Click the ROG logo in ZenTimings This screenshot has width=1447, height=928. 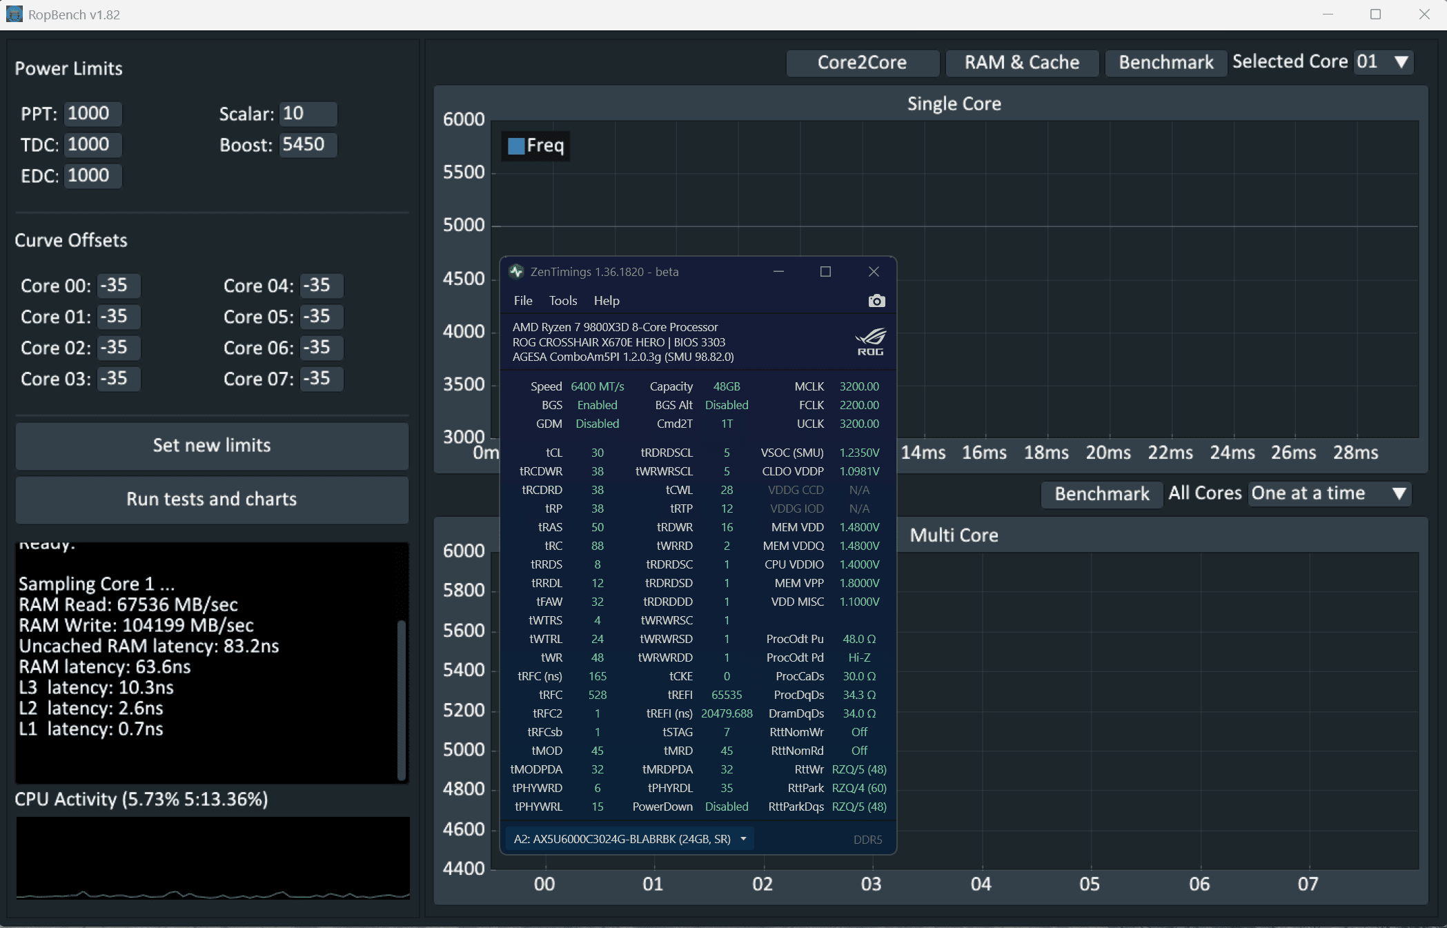point(870,342)
